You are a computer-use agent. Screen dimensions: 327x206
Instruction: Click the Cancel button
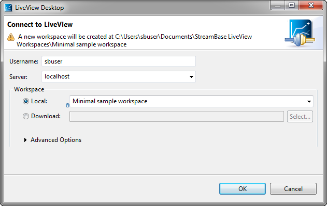pos(293,189)
